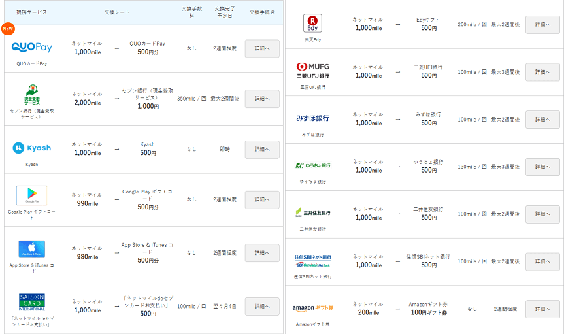Screen dimensions: 566x334
Task: Click the QUOカードPay caption text
Action: coord(32,63)
